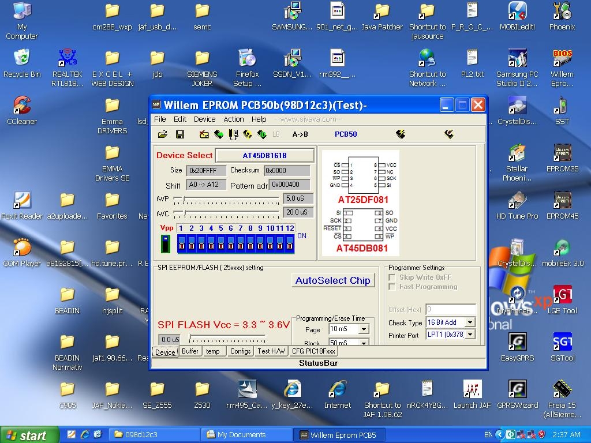Viewport: 591px width, 443px height.
Task: Open the Device menu
Action: click(x=205, y=119)
